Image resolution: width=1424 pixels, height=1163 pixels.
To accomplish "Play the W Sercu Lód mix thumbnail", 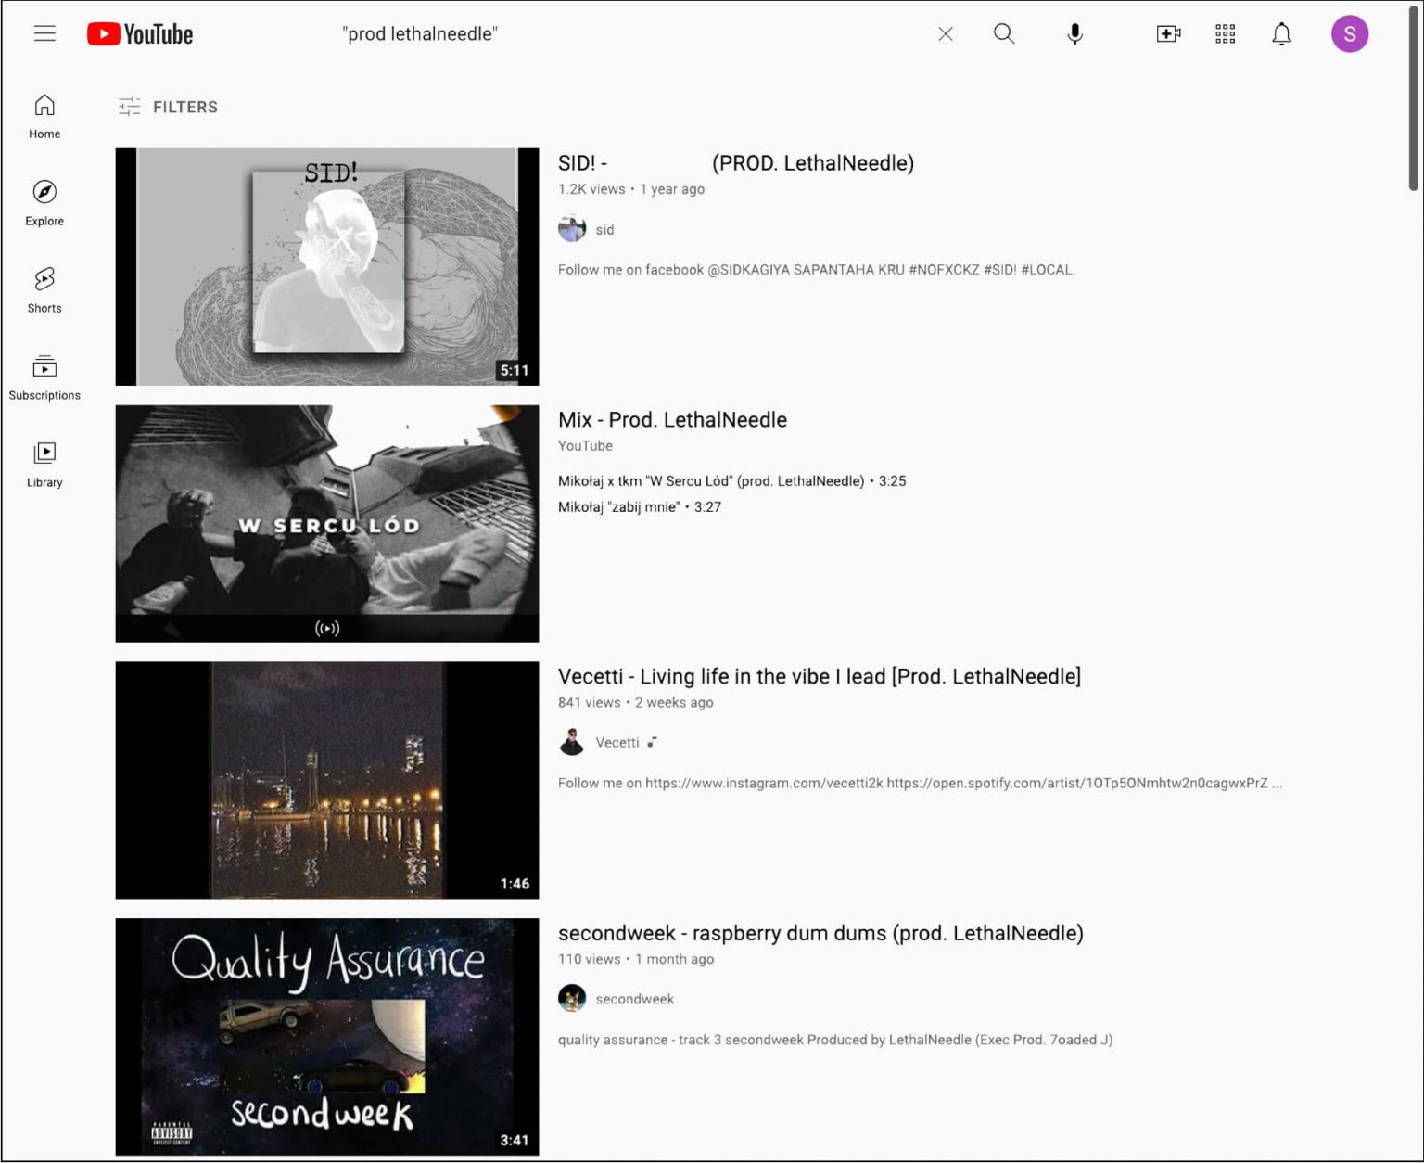I will point(326,523).
